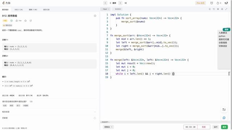Submit the solution with 提交
Image resolution: width=232 pixels, height=130 pixels.
pos(224,127)
